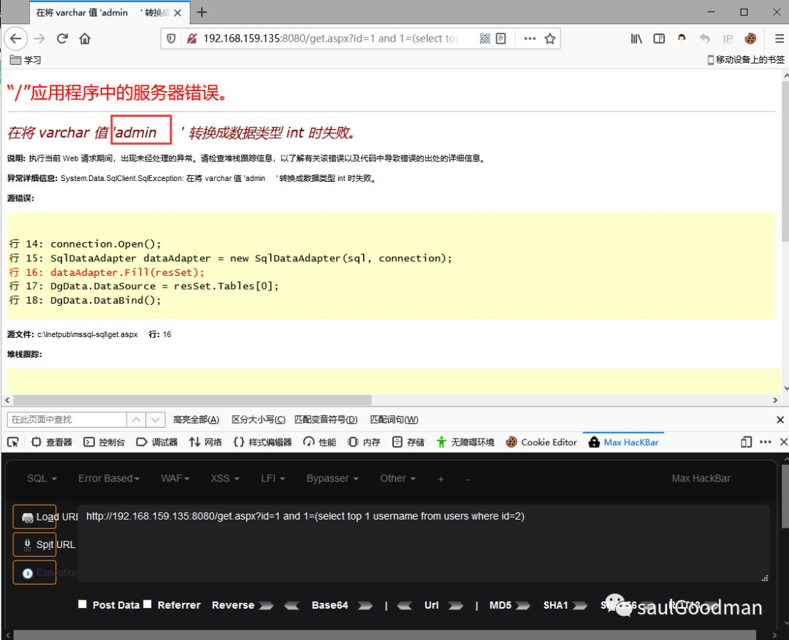The height and width of the screenshot is (640, 789).
Task: Click the forward navigation arrow
Action: (x=39, y=39)
